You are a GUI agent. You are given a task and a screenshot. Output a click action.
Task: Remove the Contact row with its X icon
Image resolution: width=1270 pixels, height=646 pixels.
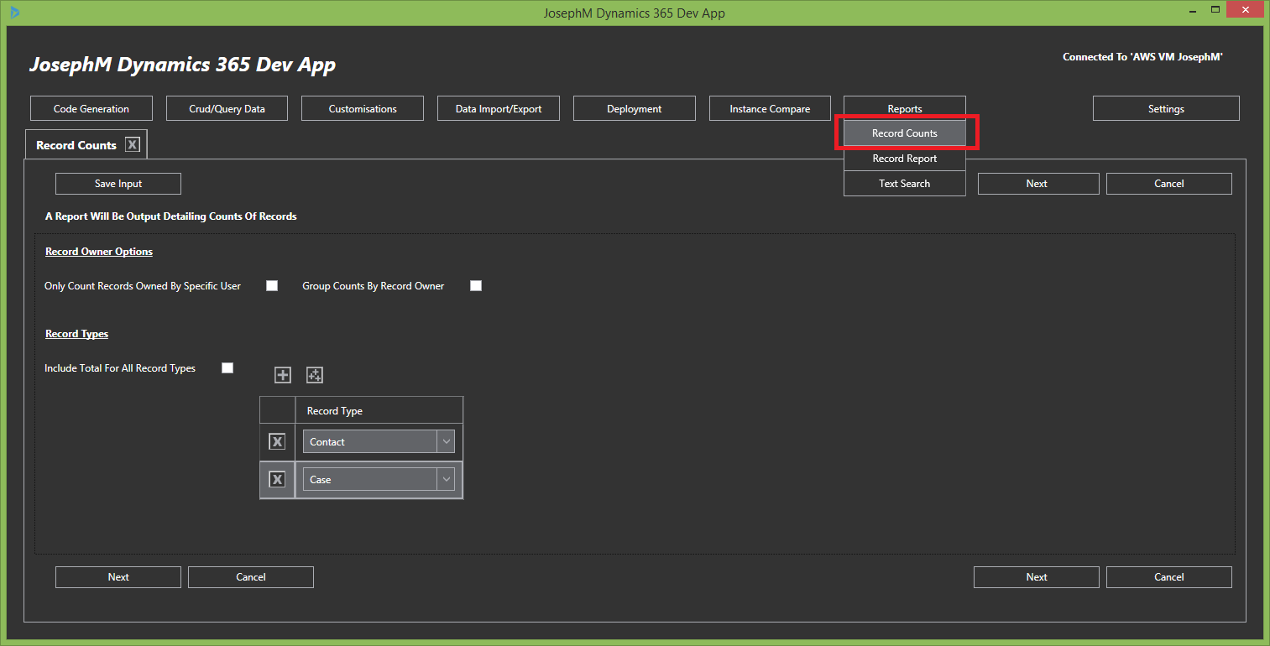(x=277, y=442)
